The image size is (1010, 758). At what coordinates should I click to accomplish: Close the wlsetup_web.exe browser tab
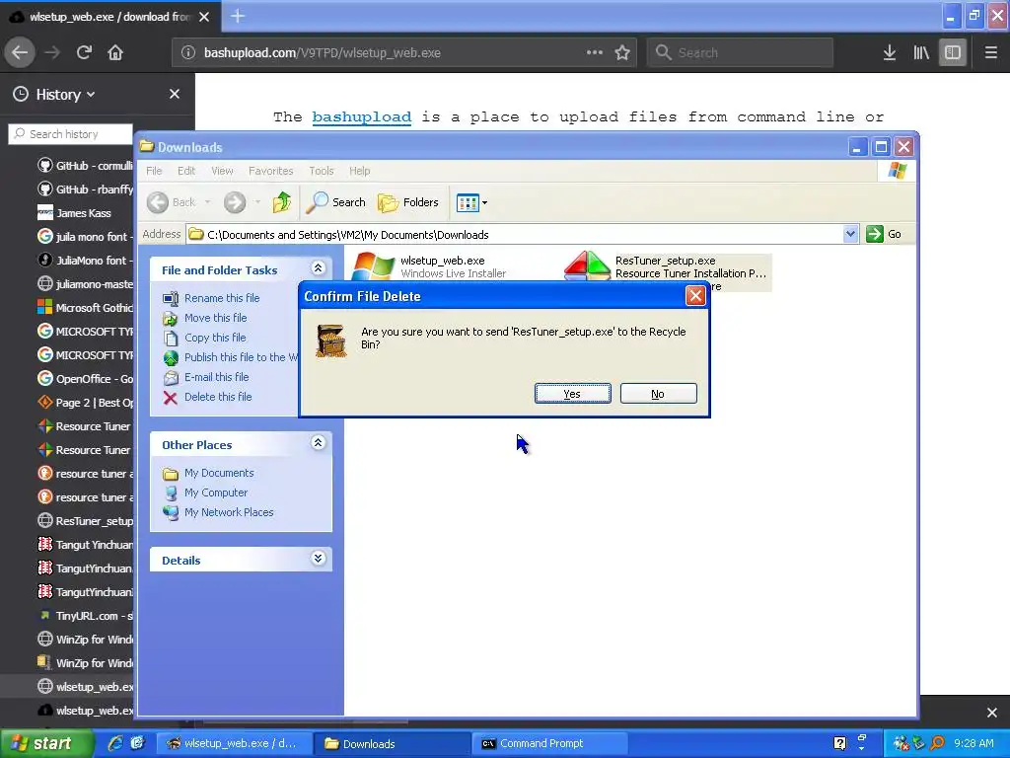tap(204, 17)
